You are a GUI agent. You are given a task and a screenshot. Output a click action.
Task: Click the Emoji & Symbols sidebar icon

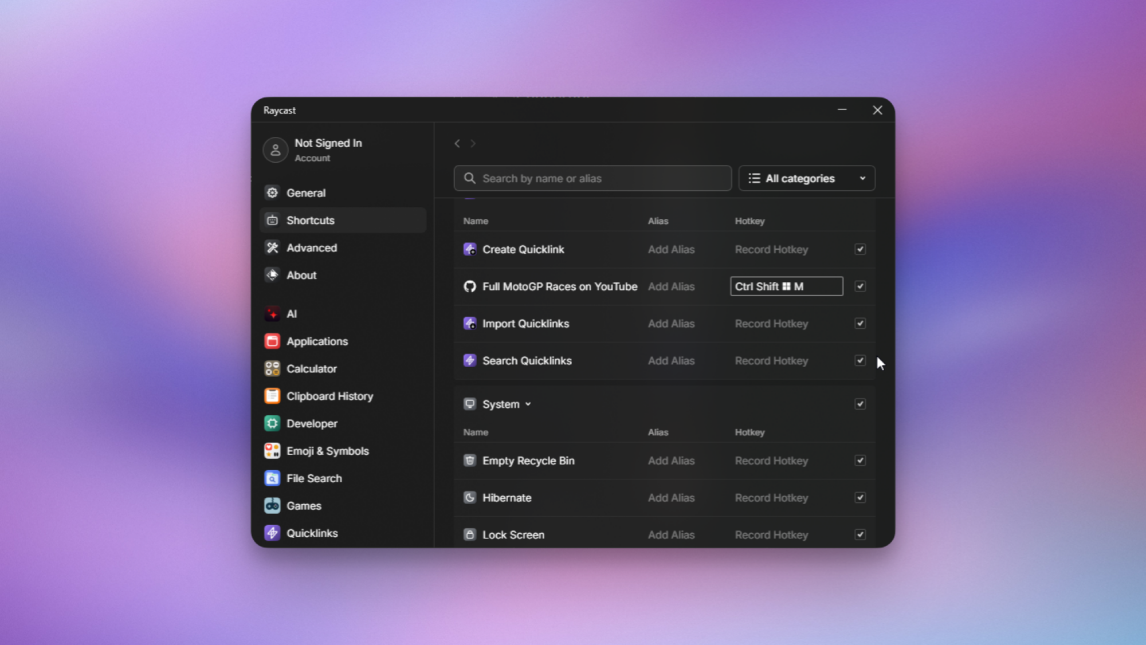tap(272, 451)
